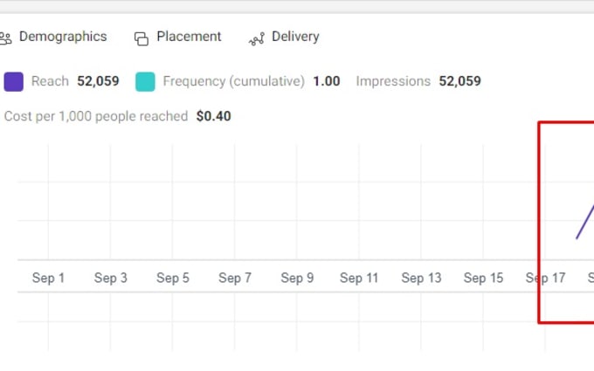Click the Sep 5 axis label

(x=173, y=278)
